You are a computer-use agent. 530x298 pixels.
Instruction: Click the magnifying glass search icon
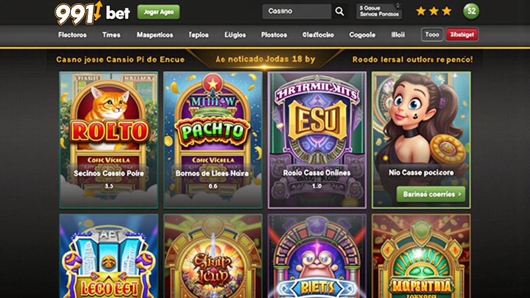tap(340, 12)
